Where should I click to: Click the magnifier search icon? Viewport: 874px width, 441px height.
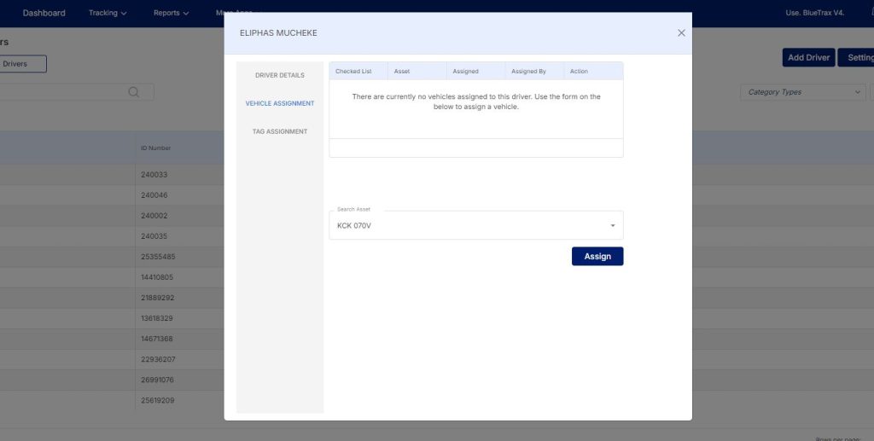pyautogui.click(x=133, y=92)
